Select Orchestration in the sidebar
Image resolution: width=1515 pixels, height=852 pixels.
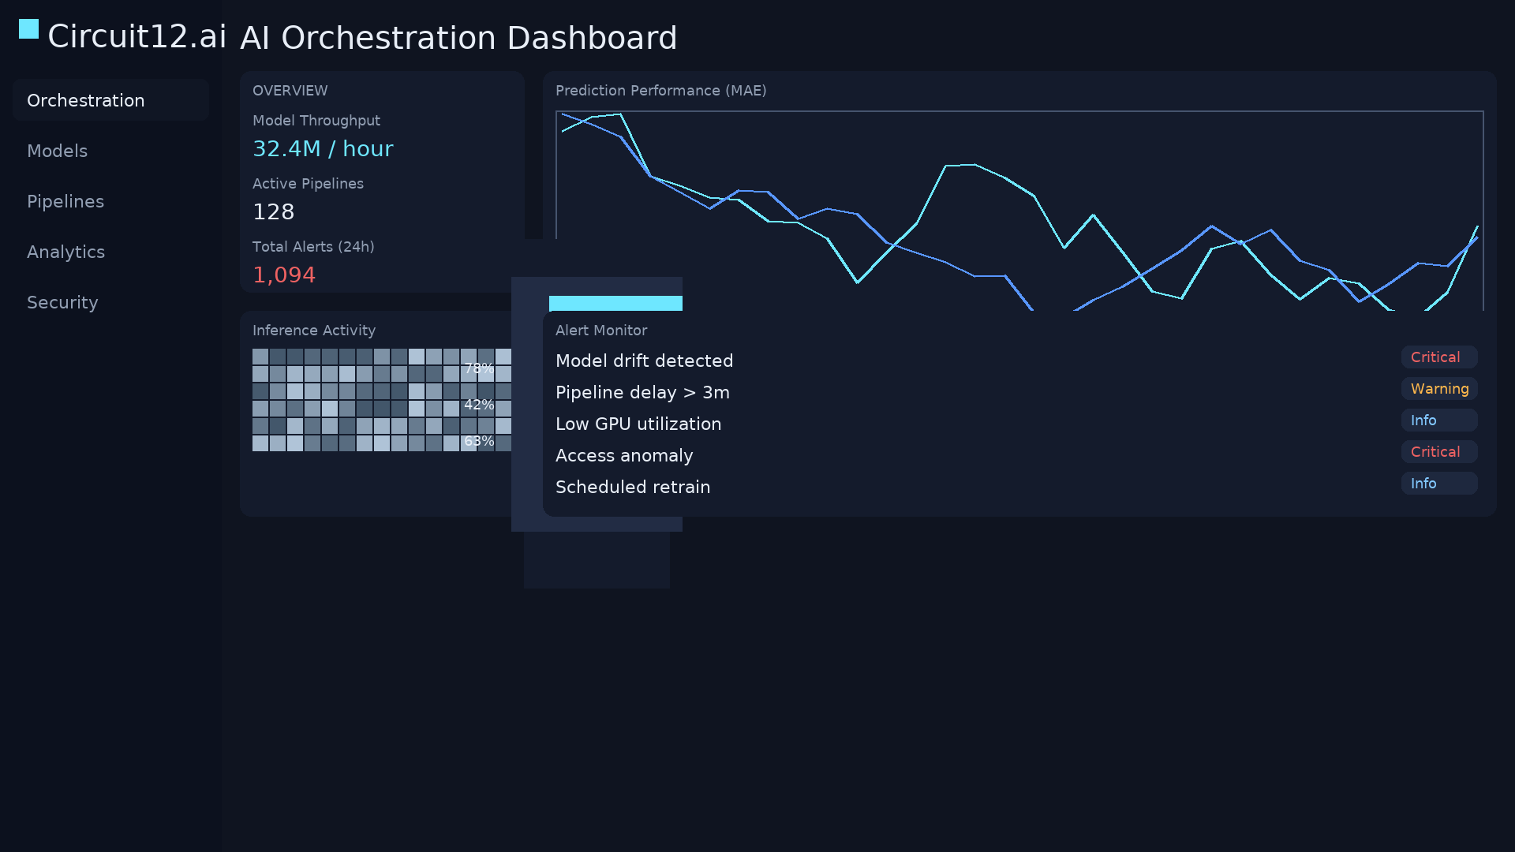point(86,100)
